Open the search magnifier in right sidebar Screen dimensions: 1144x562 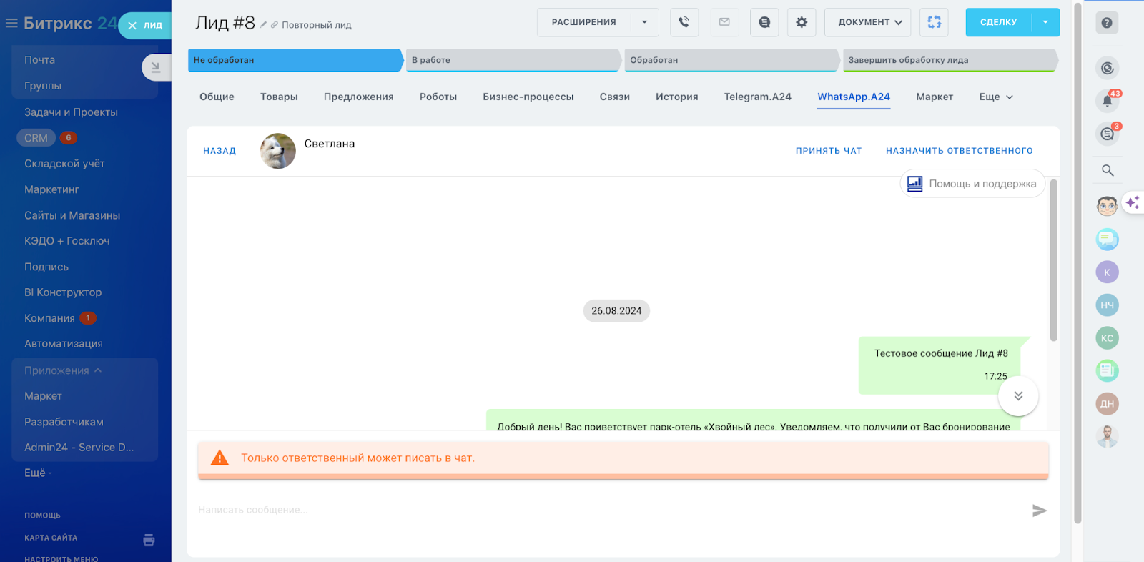[x=1108, y=170]
